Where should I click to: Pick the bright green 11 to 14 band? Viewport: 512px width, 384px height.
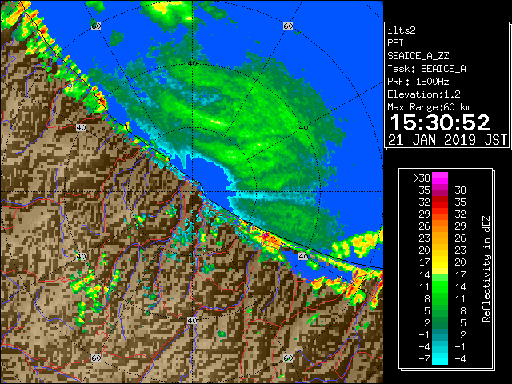[440, 286]
